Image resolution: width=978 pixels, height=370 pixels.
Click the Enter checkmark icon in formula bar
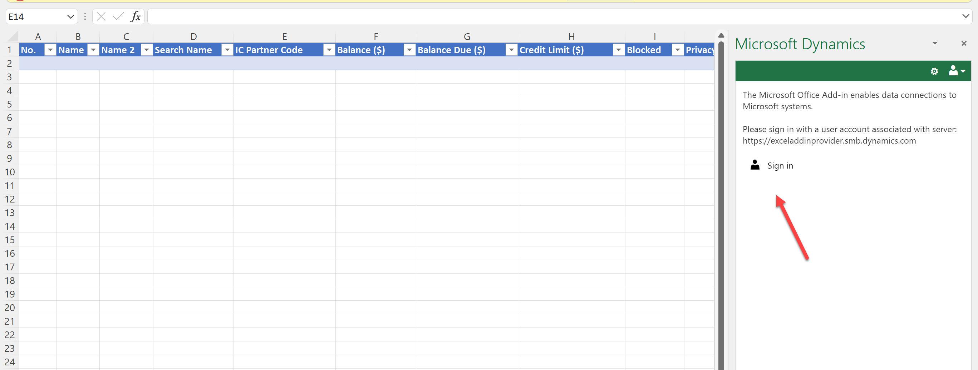coord(118,16)
